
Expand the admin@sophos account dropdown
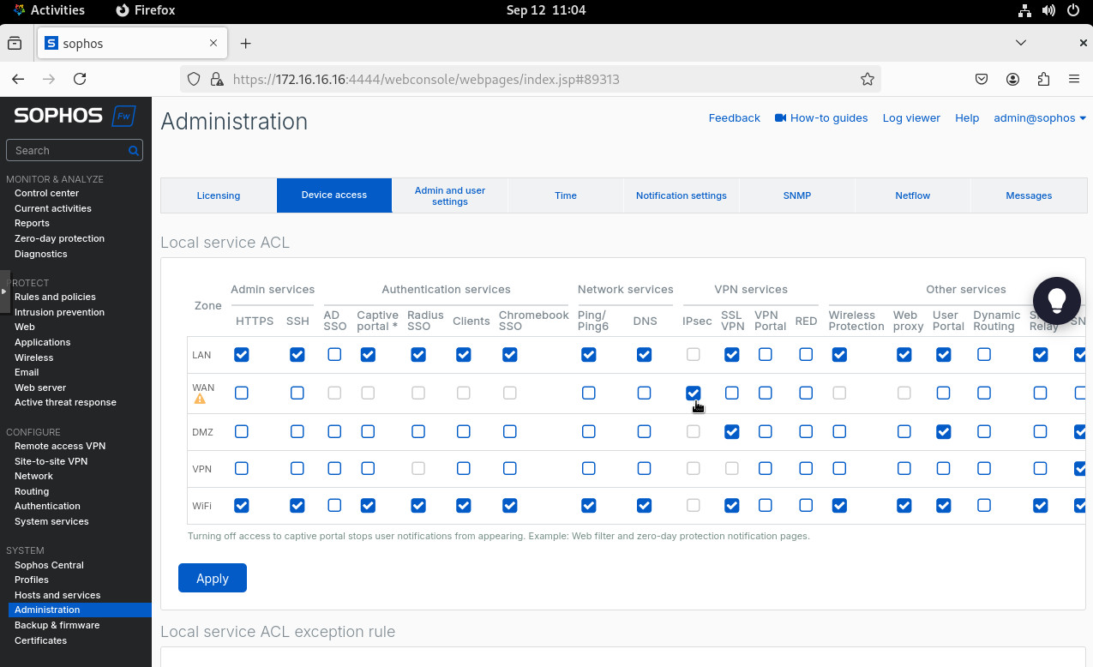[x=1039, y=118]
